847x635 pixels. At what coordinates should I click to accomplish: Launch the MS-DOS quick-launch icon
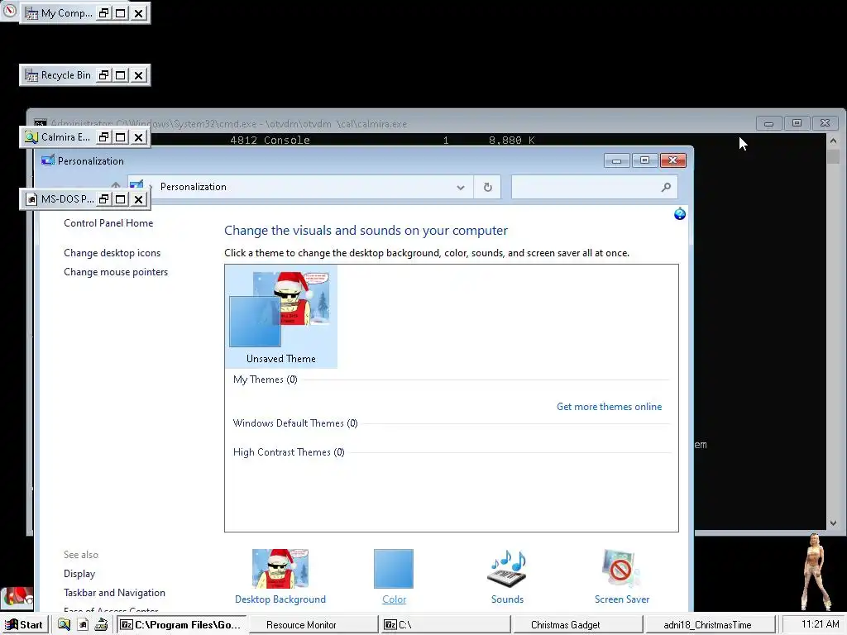pos(83,625)
